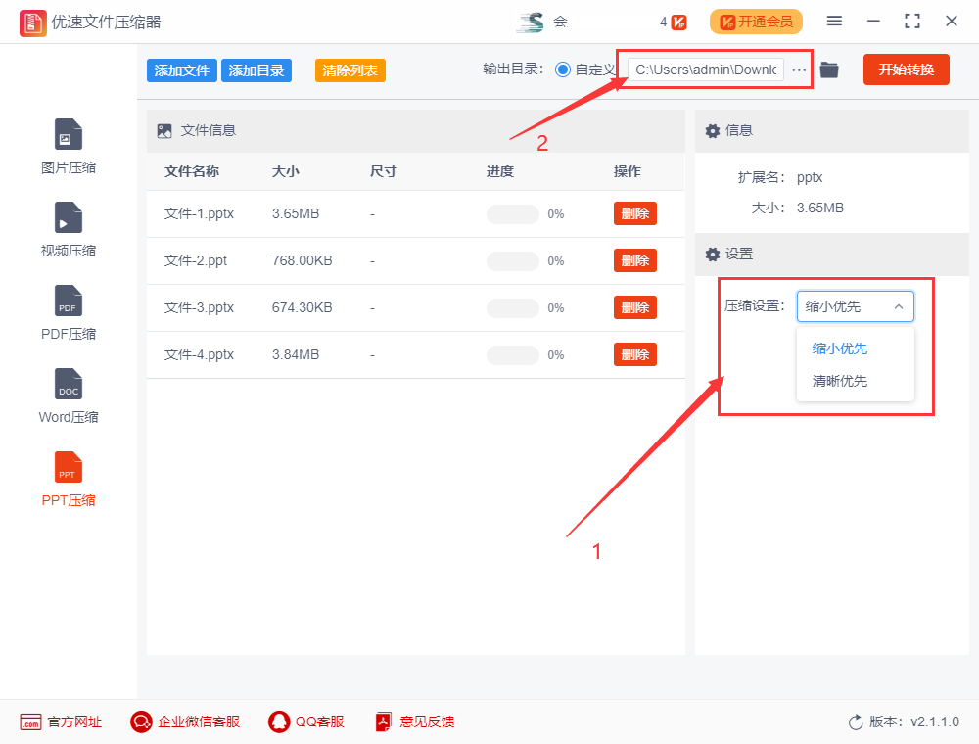
Task: Click the refresh icon beside version number
Action: [x=855, y=721]
